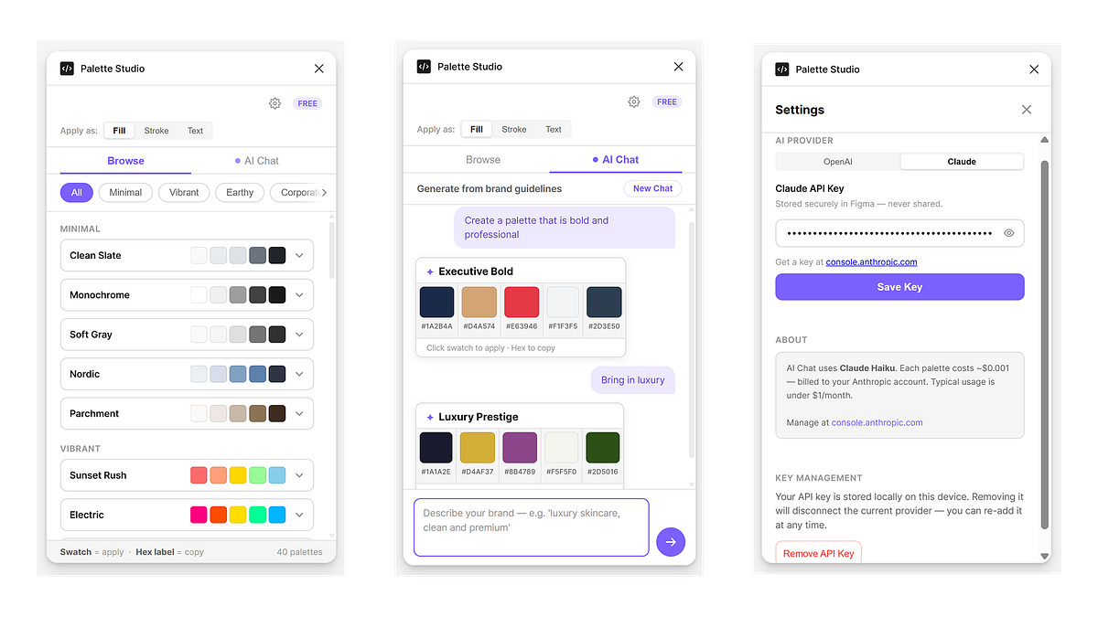Open console.anthropic.com link in About box
Screen dimensions: 1098x617
pyautogui.click(x=877, y=422)
